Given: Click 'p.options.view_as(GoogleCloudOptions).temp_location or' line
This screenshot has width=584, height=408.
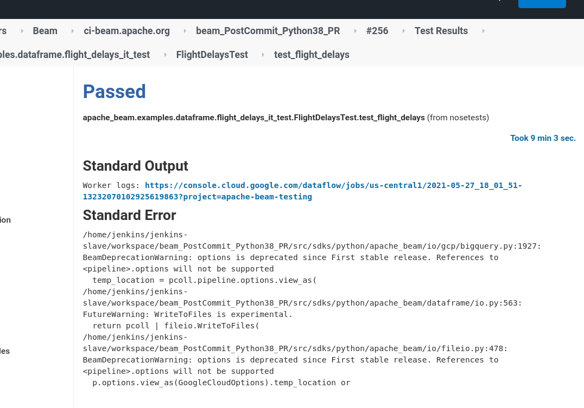Looking at the screenshot, I should [x=221, y=383].
